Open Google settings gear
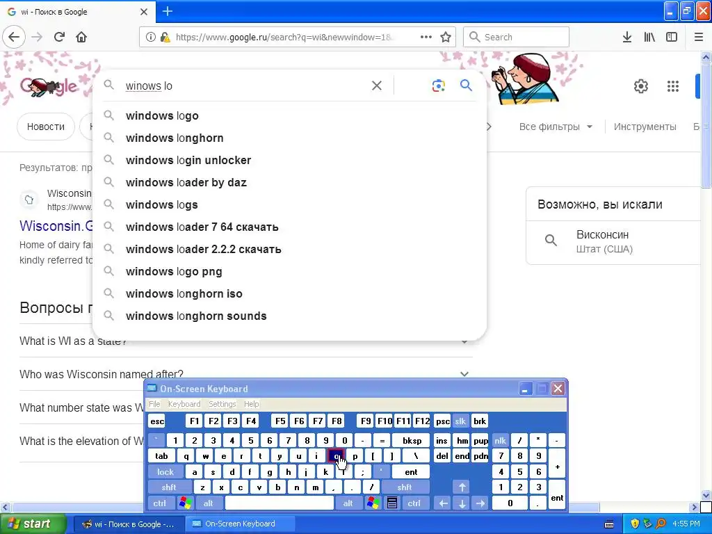This screenshot has height=534, width=712. (640, 86)
